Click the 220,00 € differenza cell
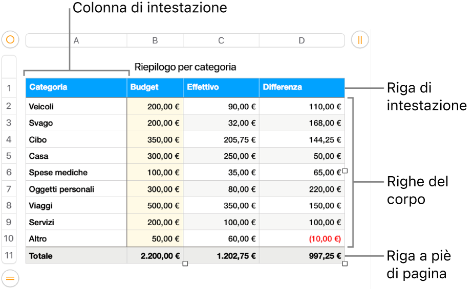 (x=302, y=189)
